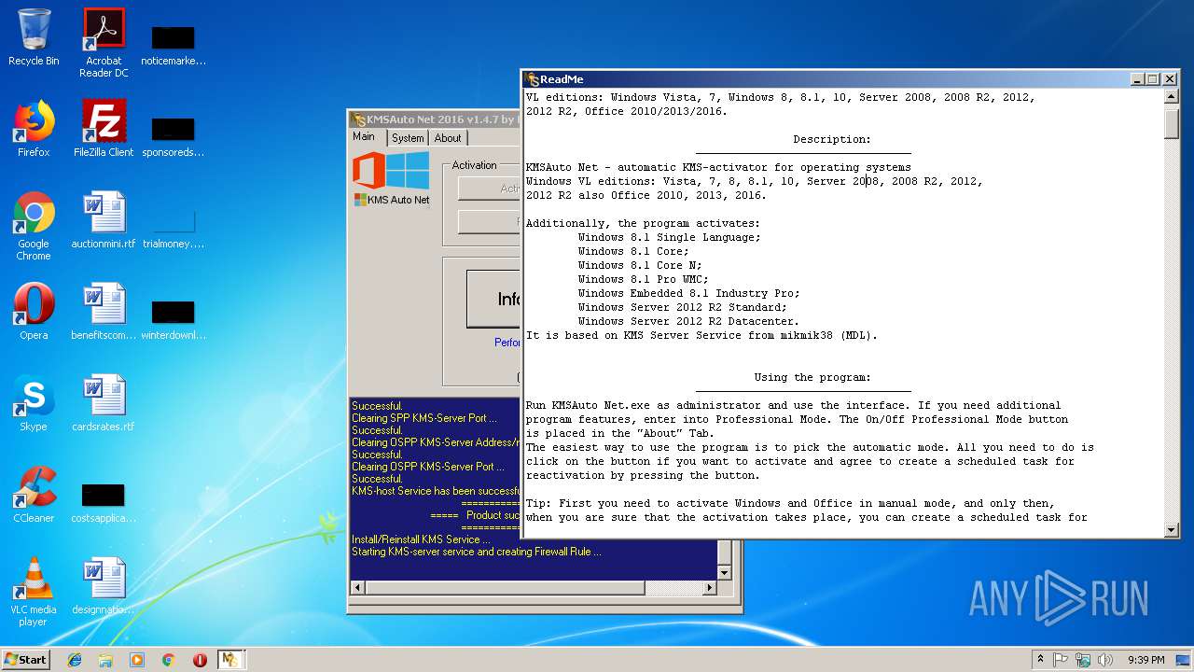This screenshot has height=672, width=1194.
Task: Click the ReadMe vertical scrollbar thumb
Action: coord(1172,123)
